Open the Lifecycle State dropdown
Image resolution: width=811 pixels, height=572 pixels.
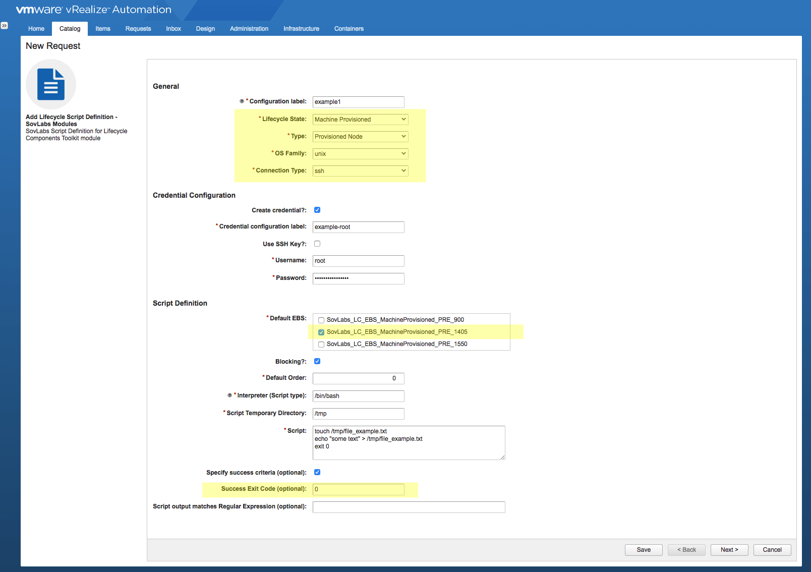click(x=360, y=120)
